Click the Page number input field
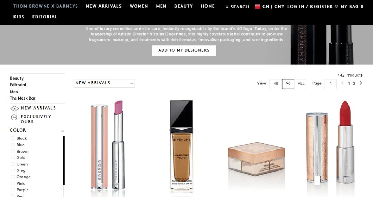Image resolution: width=373 pixels, height=197 pixels. (331, 84)
